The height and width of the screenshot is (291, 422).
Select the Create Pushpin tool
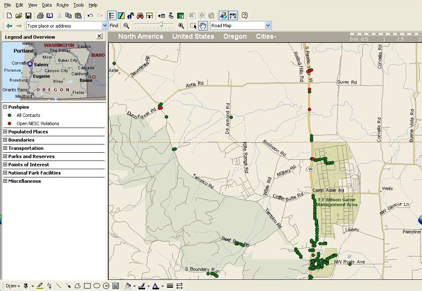click(26, 286)
